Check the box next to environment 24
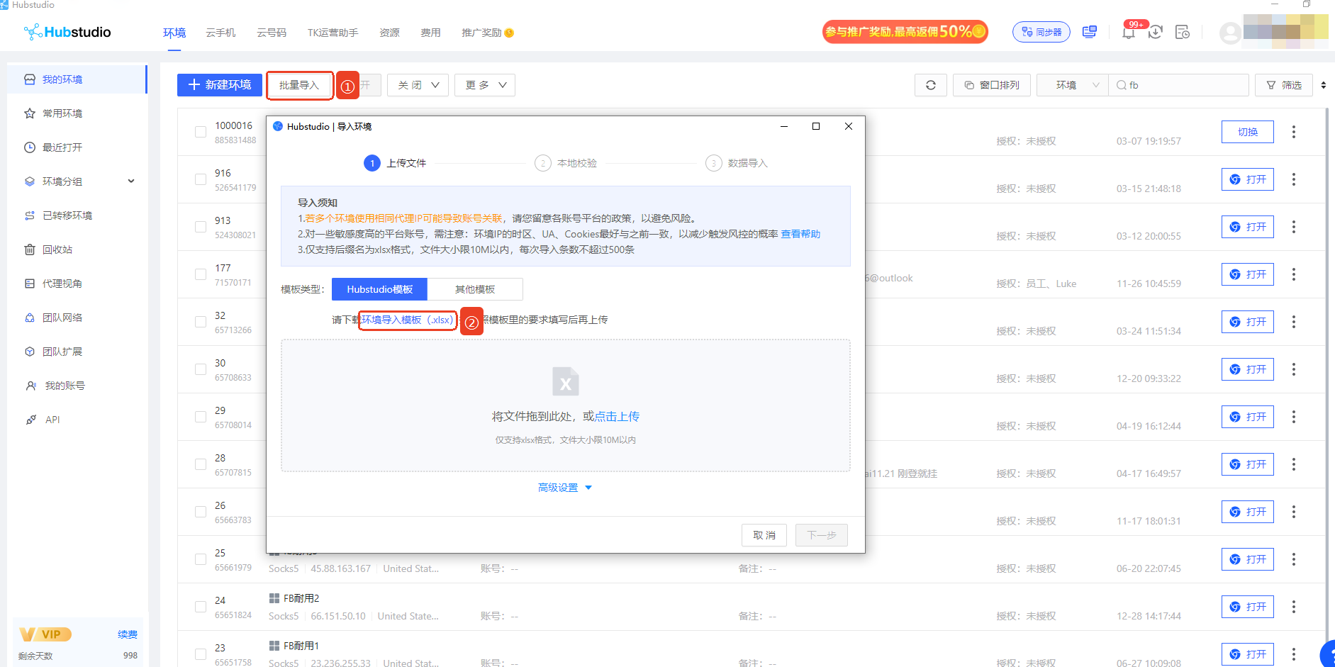Screen dimensions: 1335x667 pyautogui.click(x=201, y=607)
